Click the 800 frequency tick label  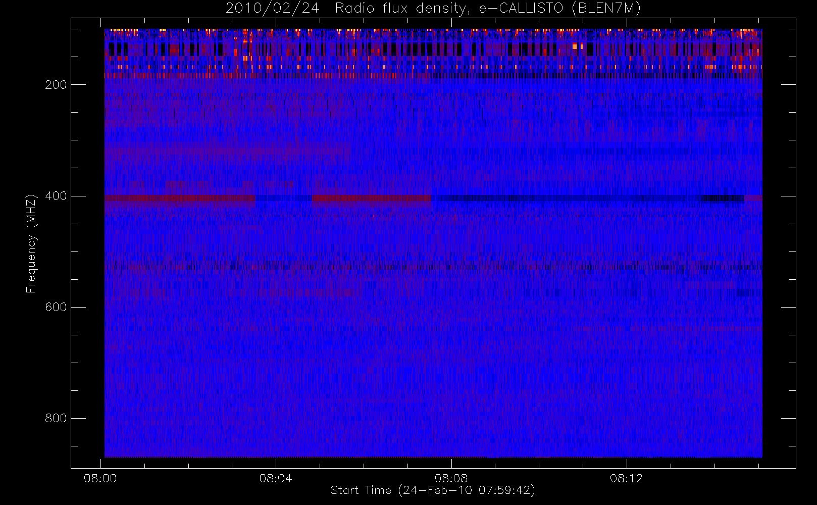[56, 418]
